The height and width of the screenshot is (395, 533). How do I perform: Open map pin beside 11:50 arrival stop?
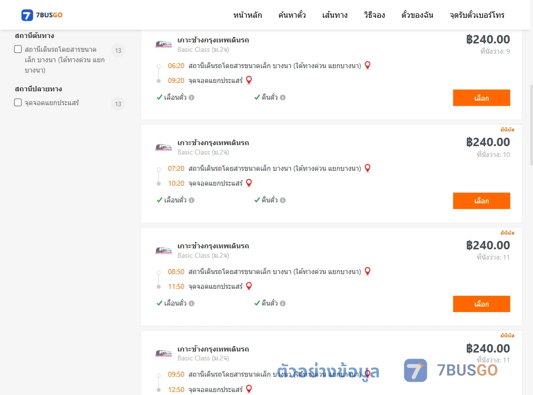(249, 286)
